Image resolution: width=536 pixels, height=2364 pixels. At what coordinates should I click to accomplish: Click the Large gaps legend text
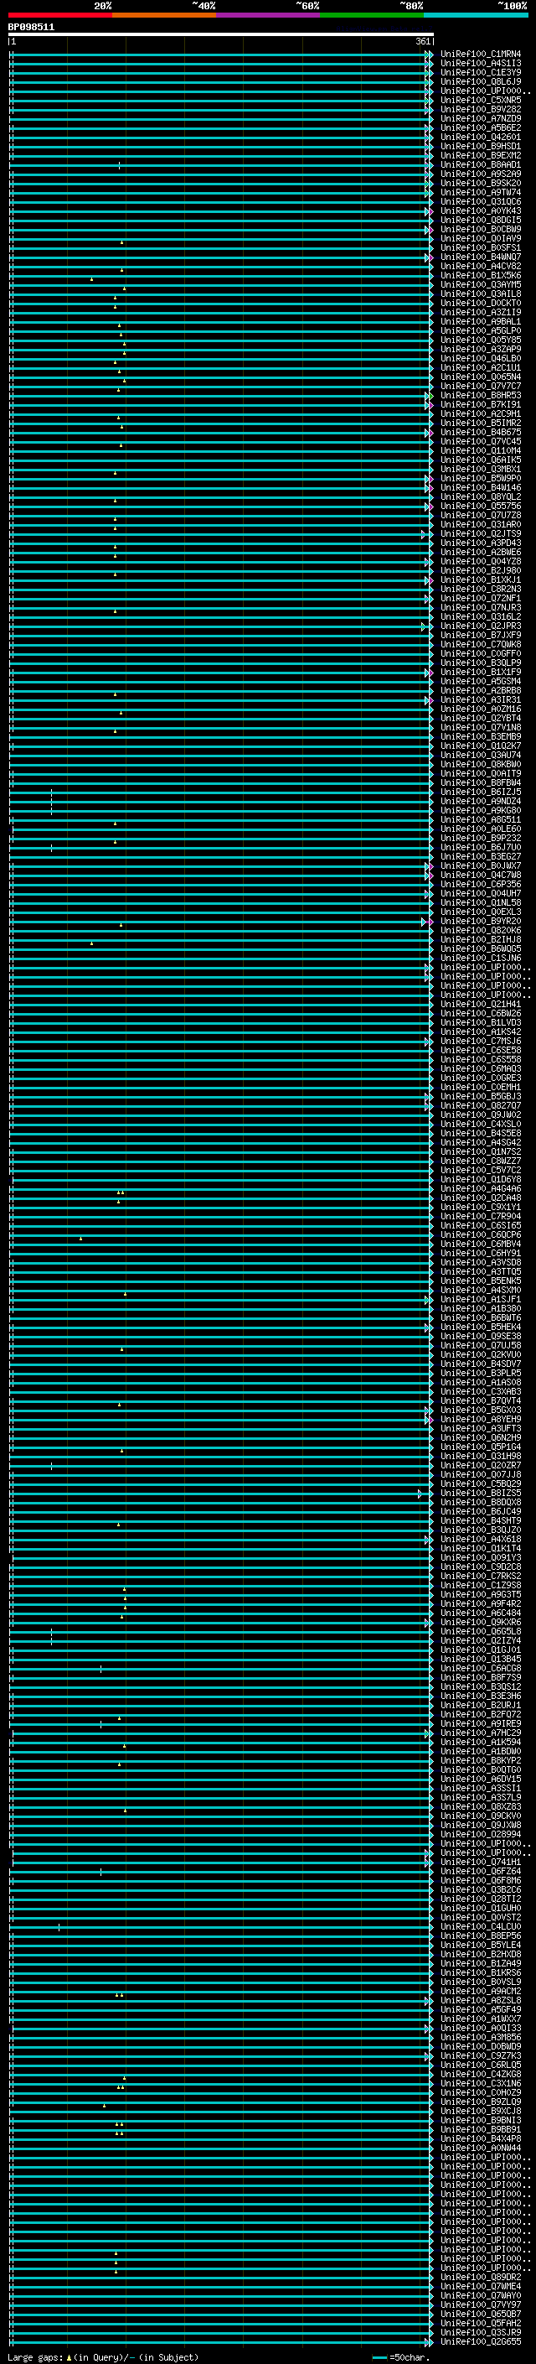(36, 2357)
